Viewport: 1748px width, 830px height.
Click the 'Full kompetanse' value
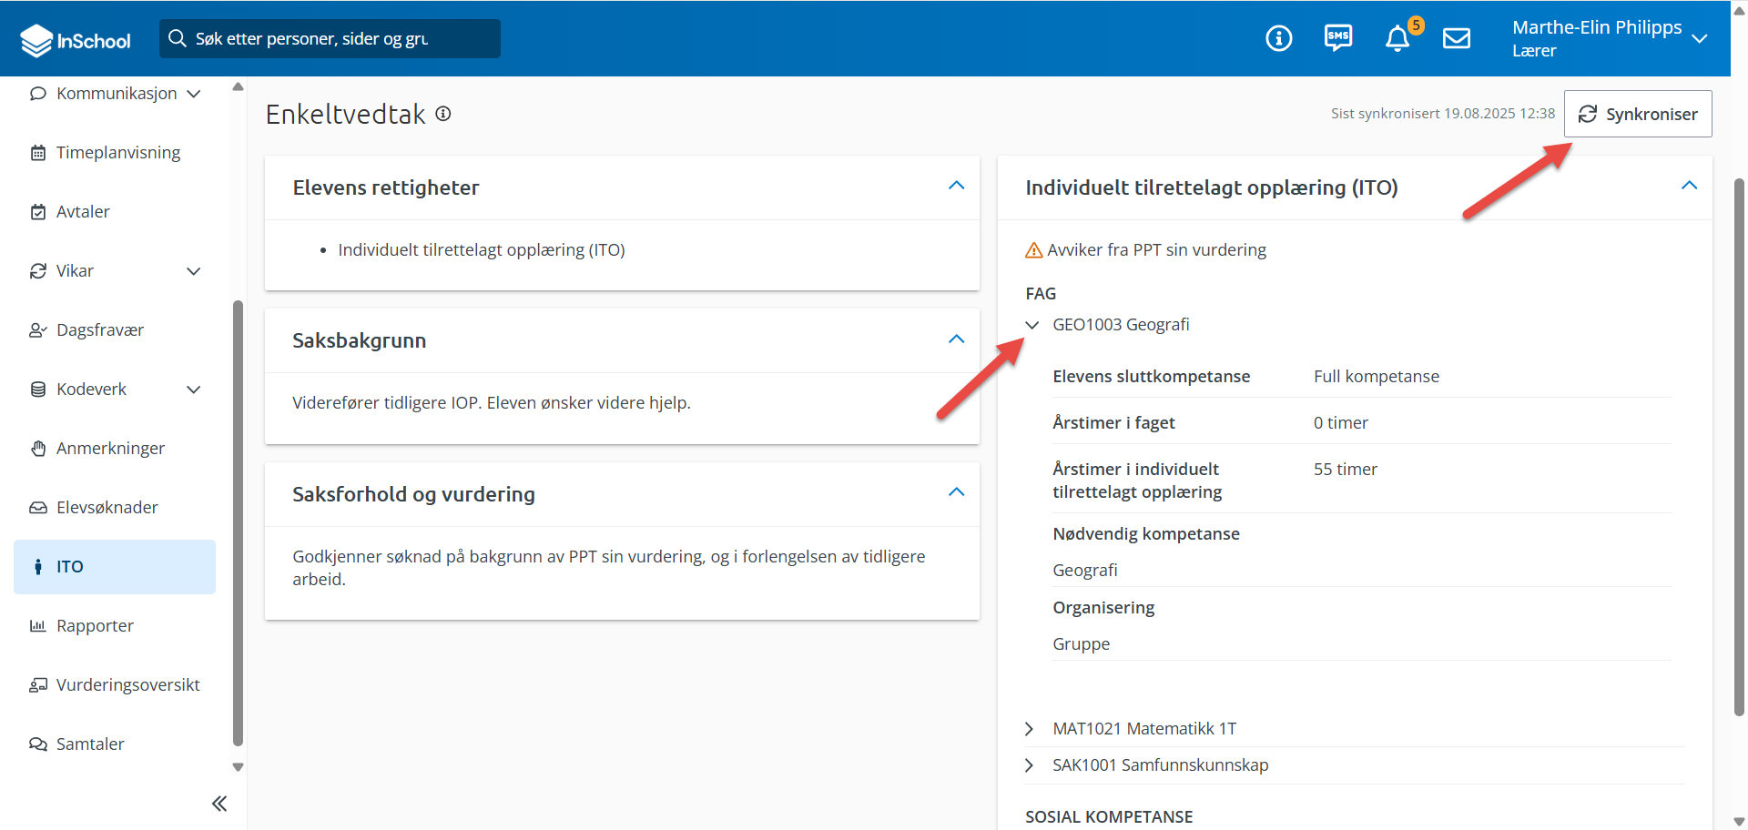click(x=1377, y=377)
